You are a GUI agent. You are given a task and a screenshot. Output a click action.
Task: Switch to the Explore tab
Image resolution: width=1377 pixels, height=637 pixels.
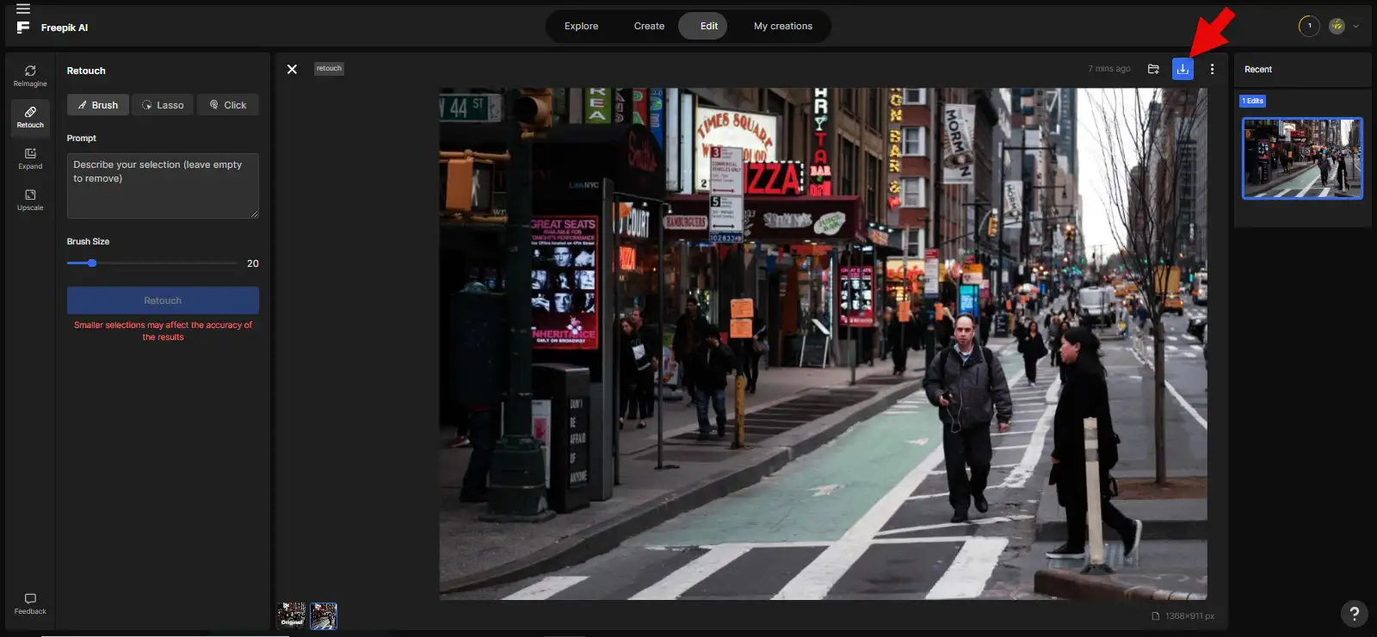(x=581, y=26)
